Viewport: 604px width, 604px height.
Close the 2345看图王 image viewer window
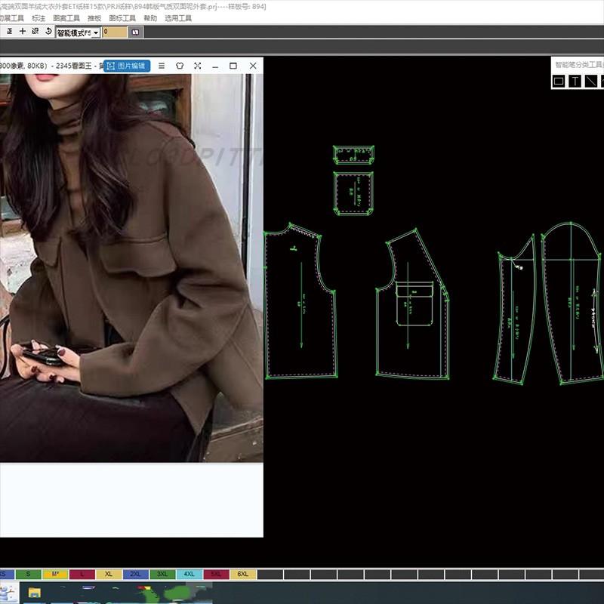click(x=253, y=66)
